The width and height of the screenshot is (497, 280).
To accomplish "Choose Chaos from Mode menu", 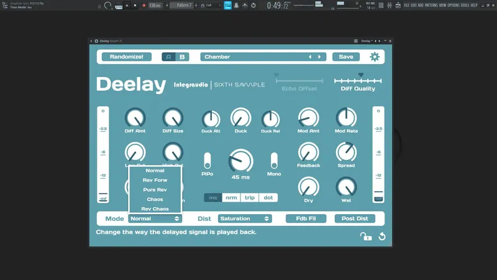I will [x=155, y=199].
